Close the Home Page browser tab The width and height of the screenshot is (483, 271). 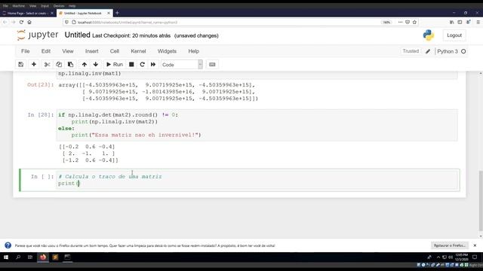(52, 14)
